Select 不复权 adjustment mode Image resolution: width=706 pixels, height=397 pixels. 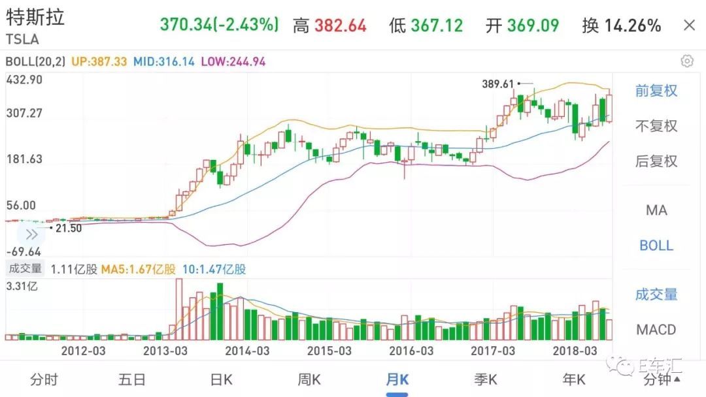[x=656, y=126]
